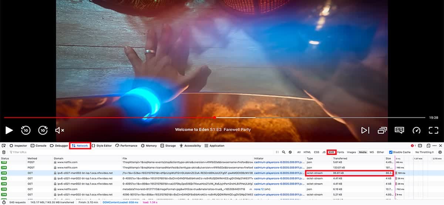The width and height of the screenshot is (444, 205).
Task: Clear network log with trash icon
Action: [x=4, y=152]
